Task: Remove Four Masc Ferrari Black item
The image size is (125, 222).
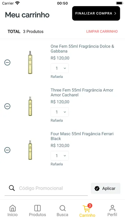Action: [7, 150]
